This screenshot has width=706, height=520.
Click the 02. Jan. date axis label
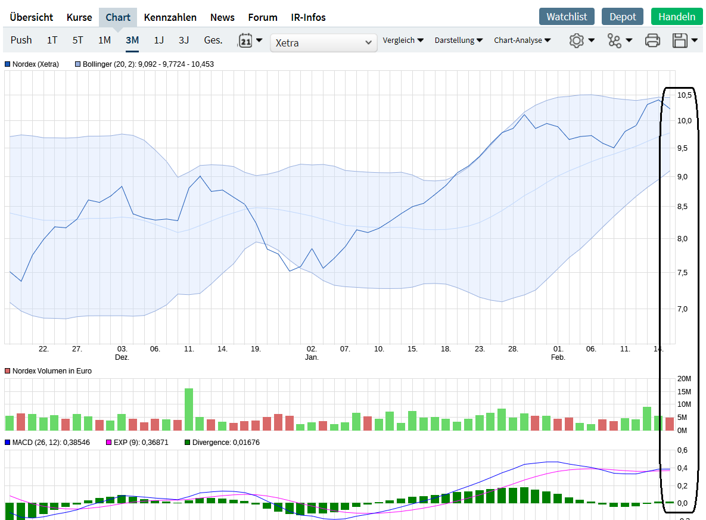coord(312,353)
